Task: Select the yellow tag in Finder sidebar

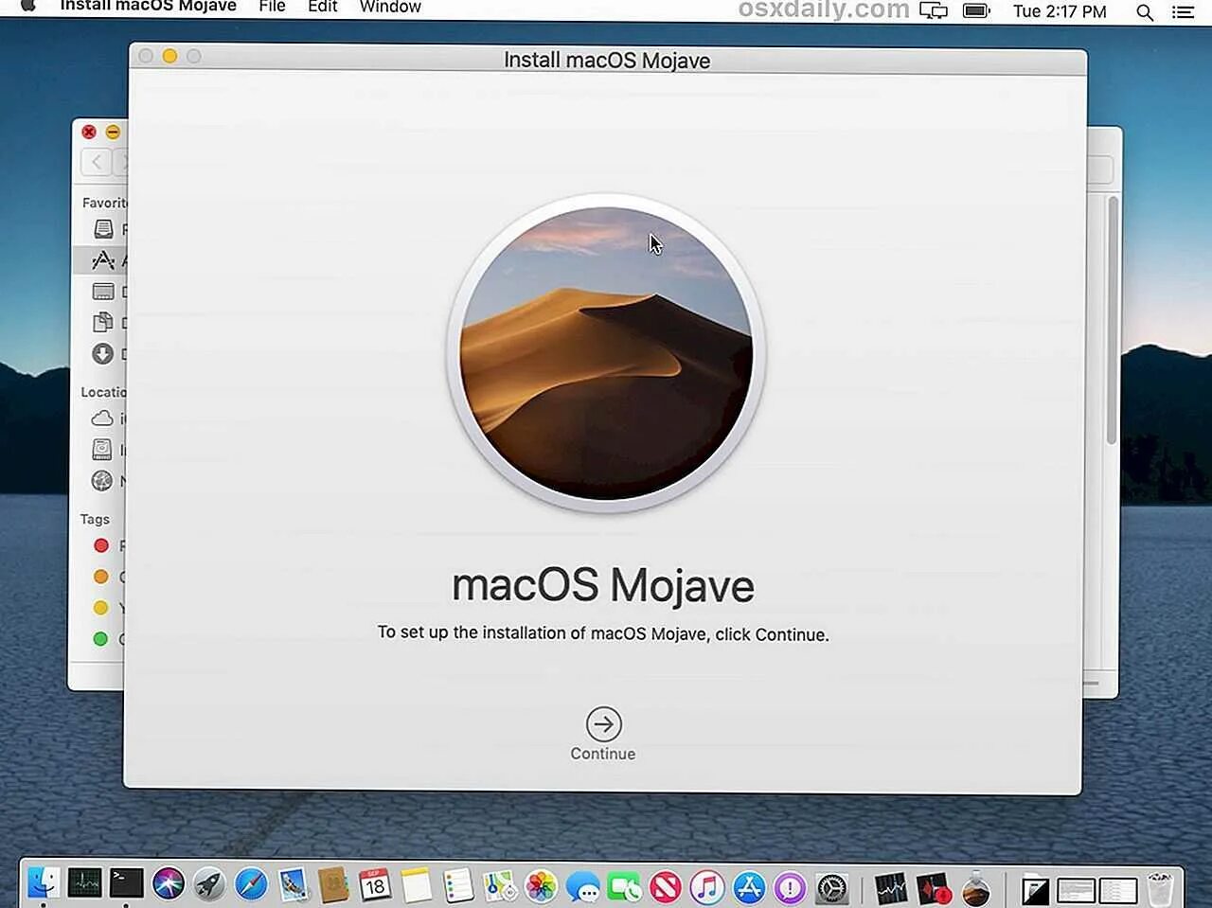Action: (x=101, y=608)
